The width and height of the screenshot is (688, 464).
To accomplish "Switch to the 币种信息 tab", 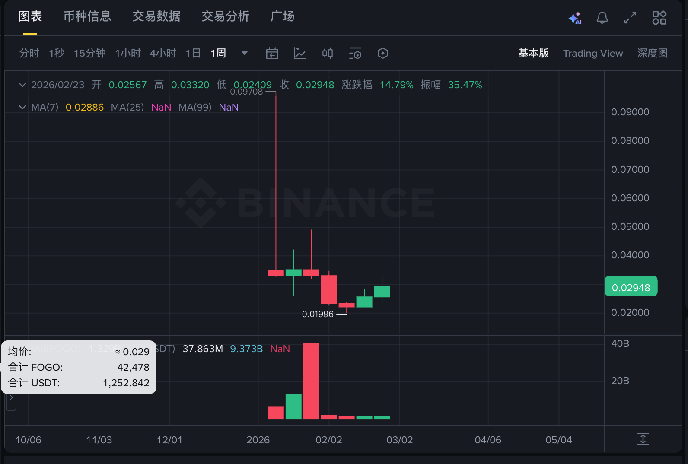I will point(87,16).
